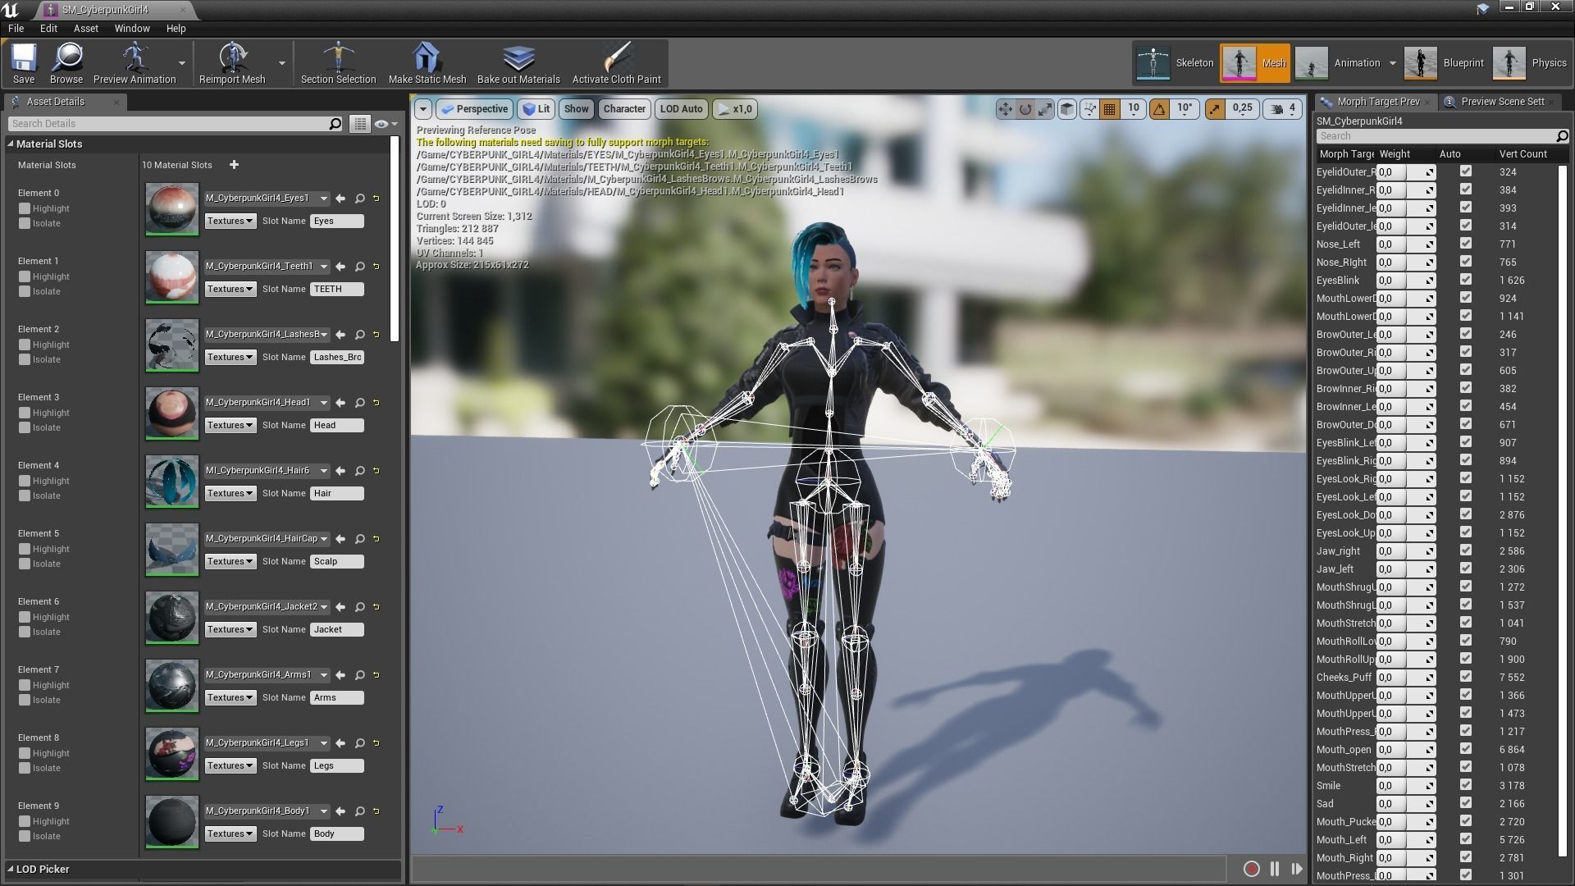Uncheck Auto for Jaw_left morph target

(1466, 569)
